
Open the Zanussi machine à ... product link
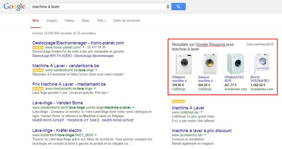[x=207, y=79]
